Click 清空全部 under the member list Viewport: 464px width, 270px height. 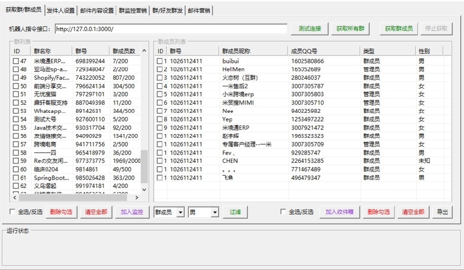pos(413,212)
